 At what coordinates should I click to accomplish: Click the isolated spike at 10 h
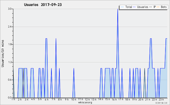74,83
